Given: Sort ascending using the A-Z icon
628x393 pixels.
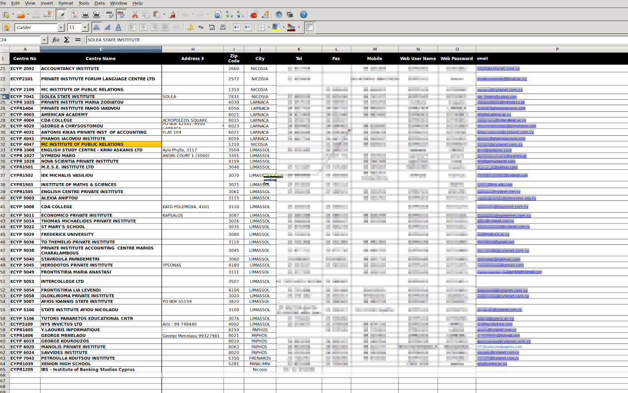Looking at the screenshot, I should (x=229, y=14).
